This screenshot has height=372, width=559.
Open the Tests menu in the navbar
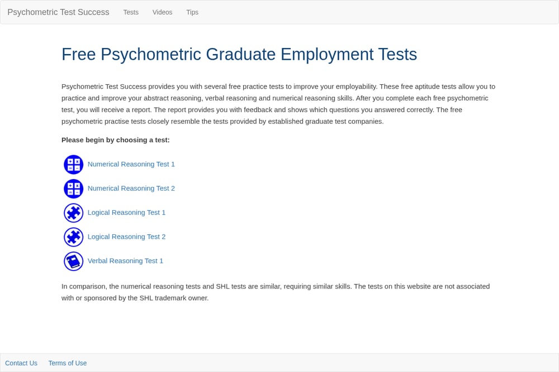[x=131, y=12]
